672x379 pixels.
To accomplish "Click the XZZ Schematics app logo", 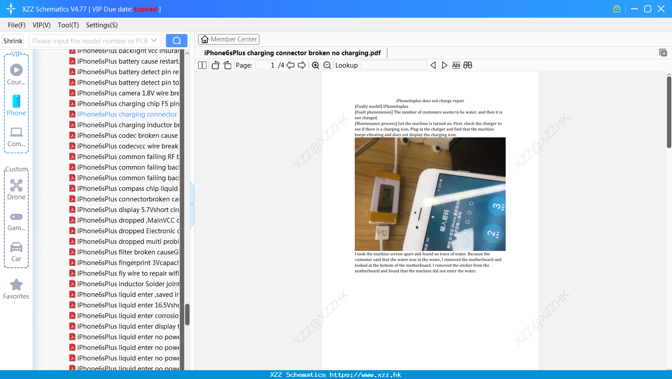I will (x=11, y=9).
